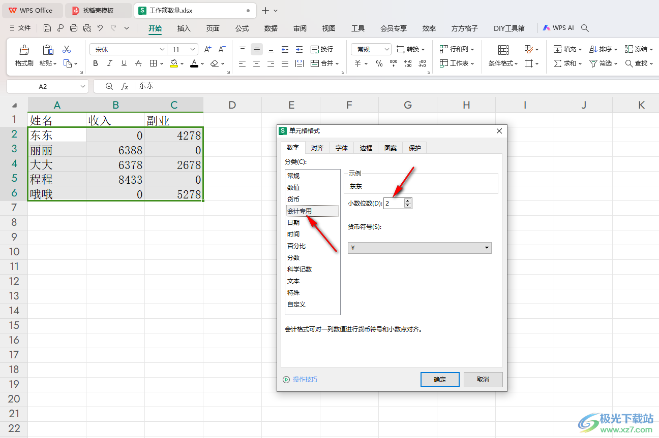The width and height of the screenshot is (659, 438).
Task: Increase decimal places with the up spinner
Action: point(408,200)
